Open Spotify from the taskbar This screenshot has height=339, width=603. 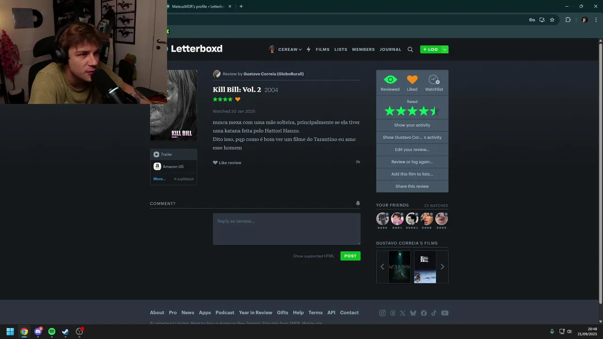[52, 331]
